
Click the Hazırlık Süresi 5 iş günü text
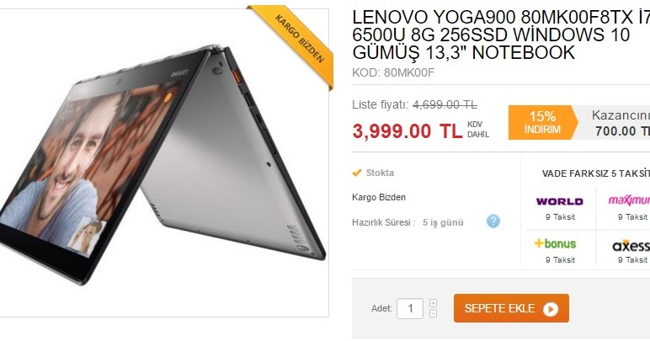tap(408, 222)
